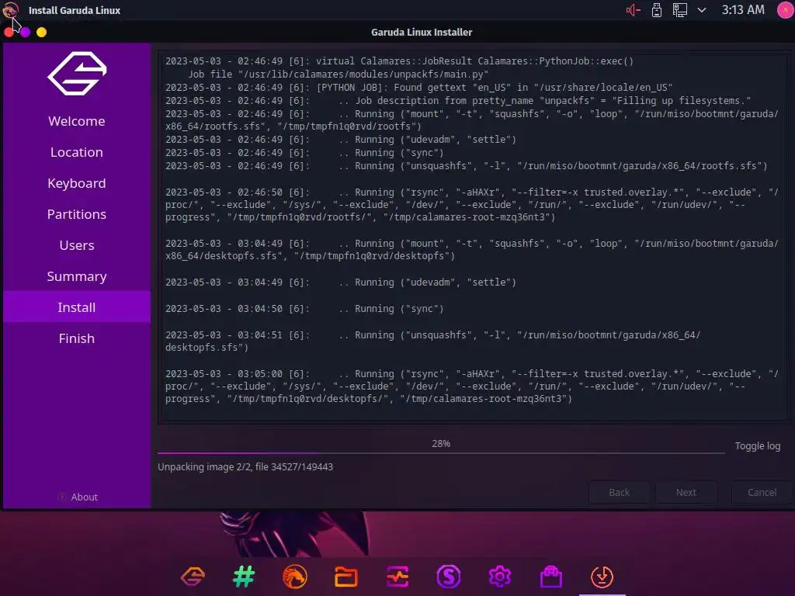
Task: Select the Location step in sidebar
Action: pos(77,152)
